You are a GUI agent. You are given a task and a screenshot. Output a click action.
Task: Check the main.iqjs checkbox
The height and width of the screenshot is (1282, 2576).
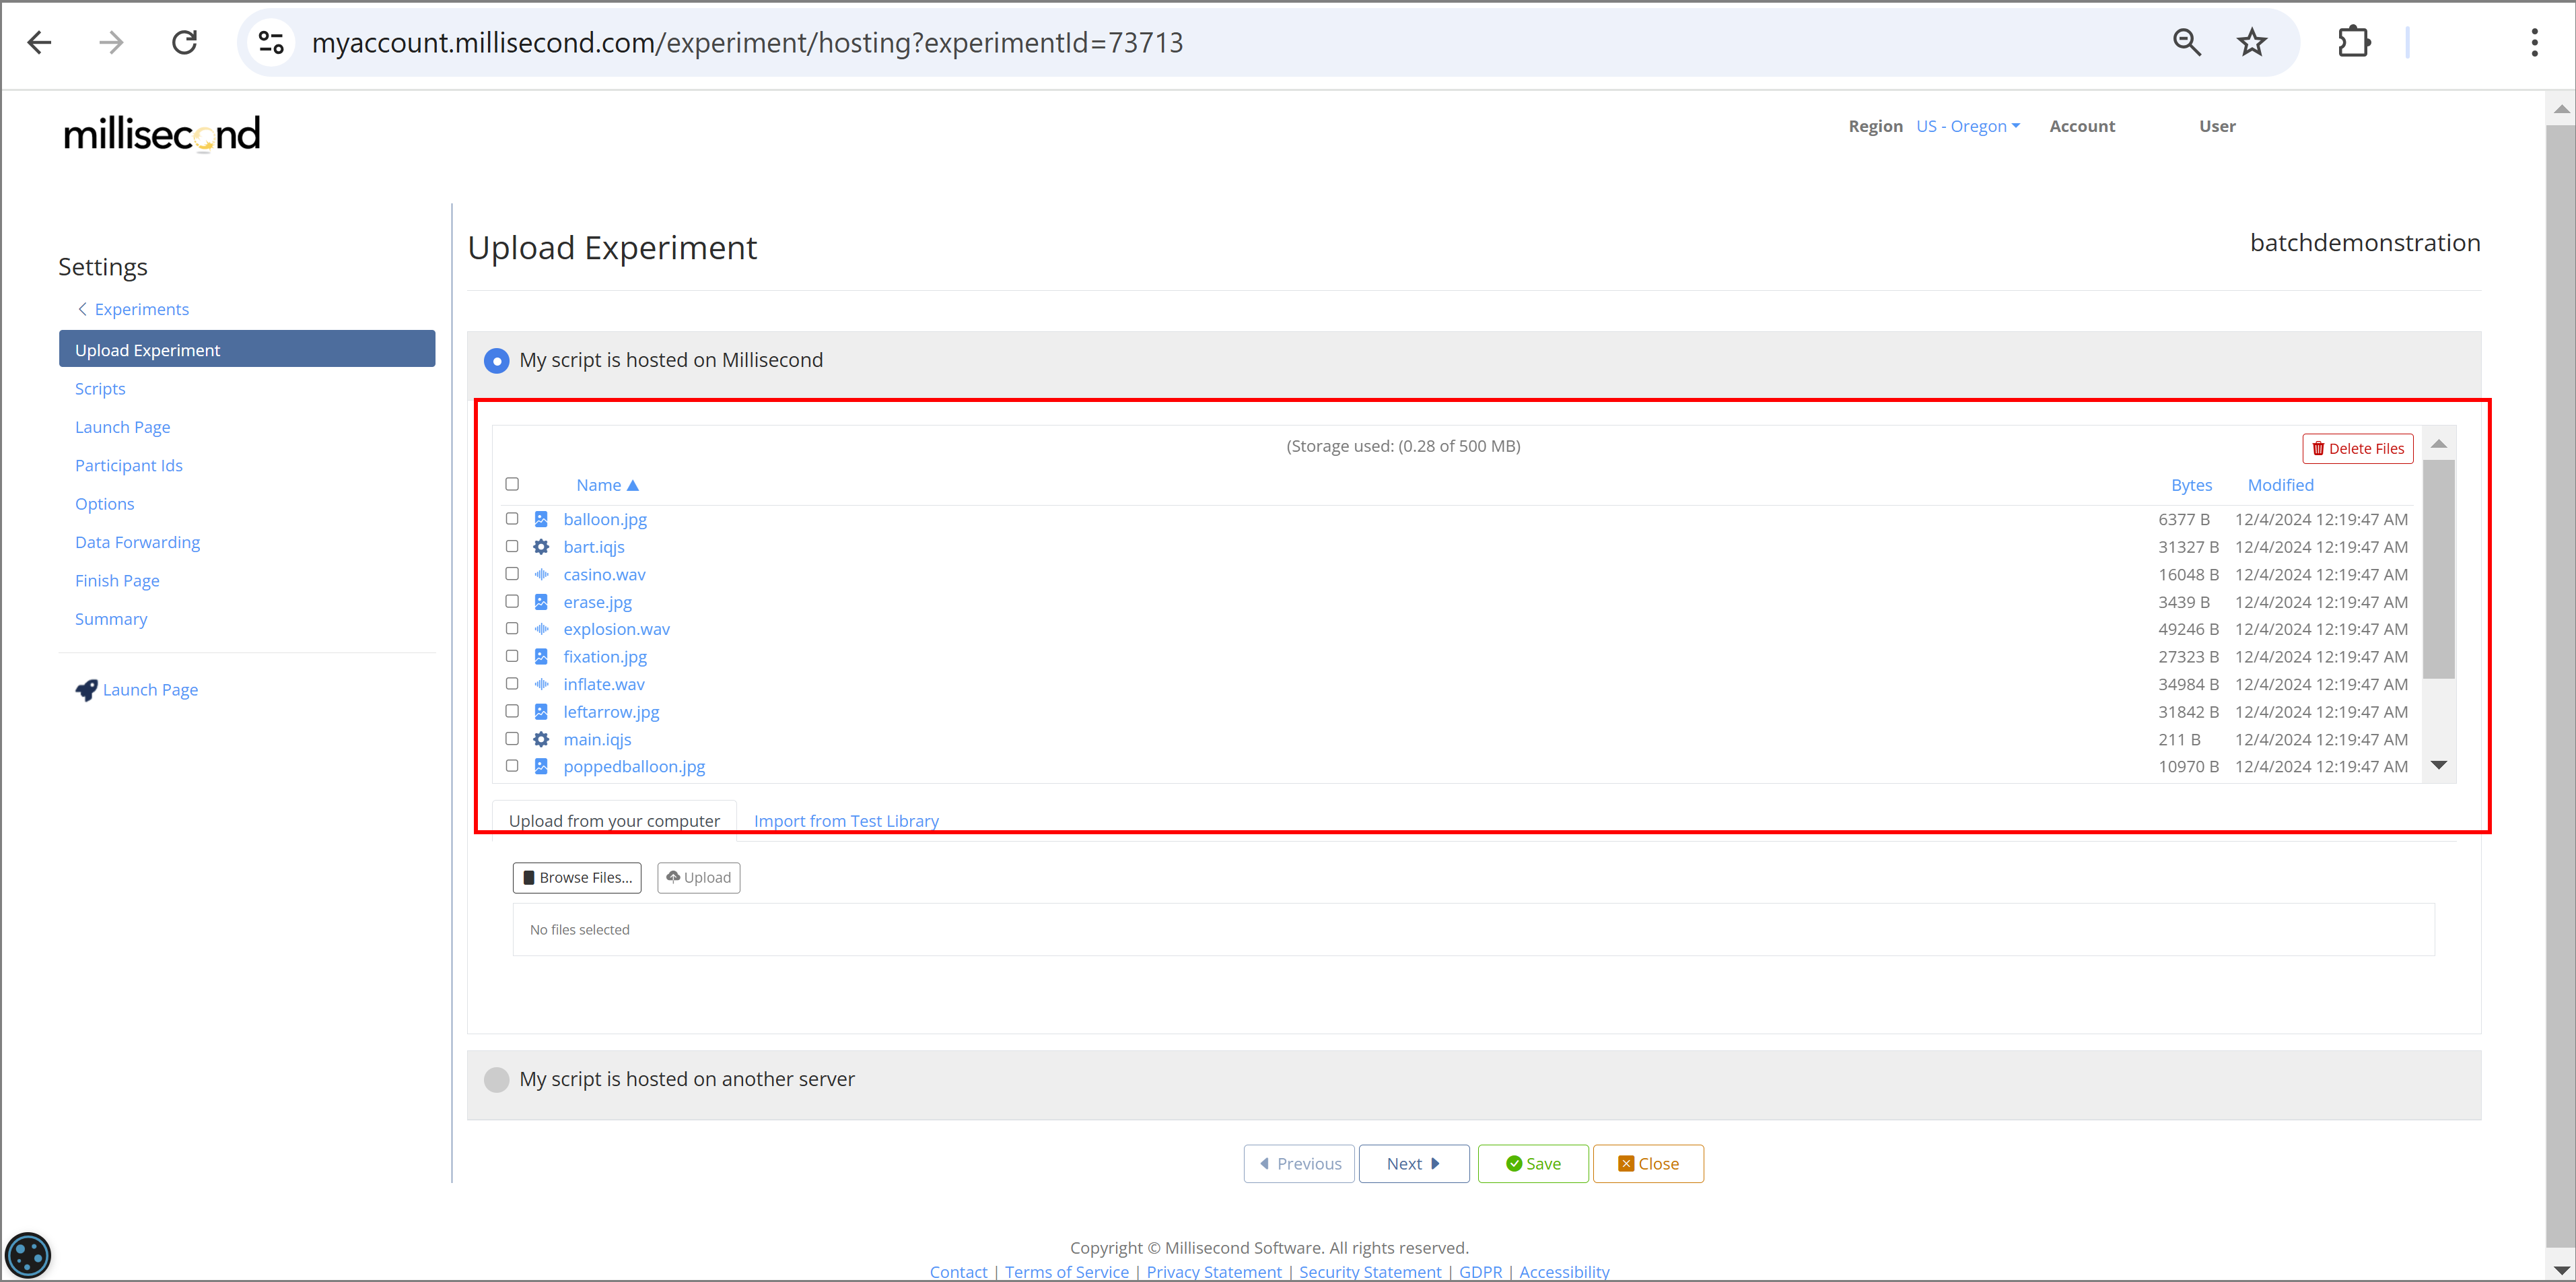[x=512, y=739]
